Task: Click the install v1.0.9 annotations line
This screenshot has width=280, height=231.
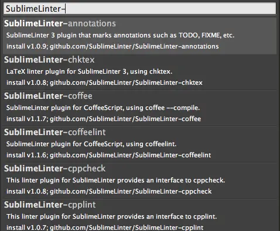Action: tap(112, 46)
